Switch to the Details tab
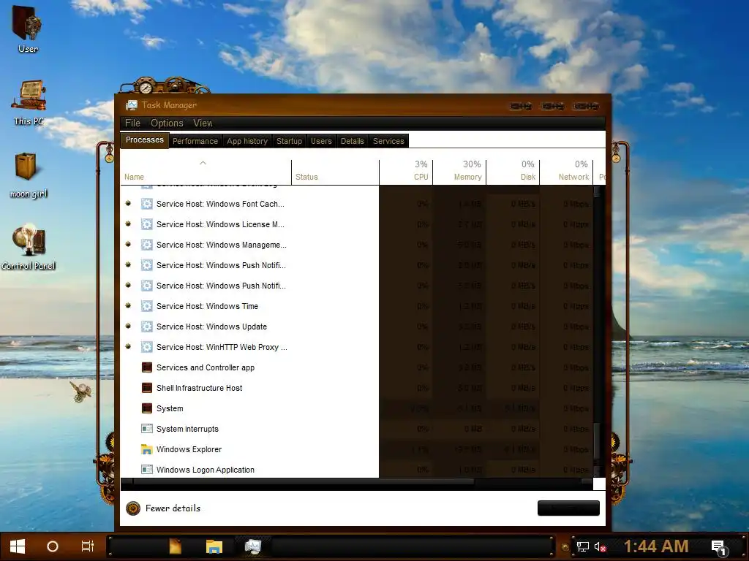The width and height of the screenshot is (749, 561). (x=352, y=141)
